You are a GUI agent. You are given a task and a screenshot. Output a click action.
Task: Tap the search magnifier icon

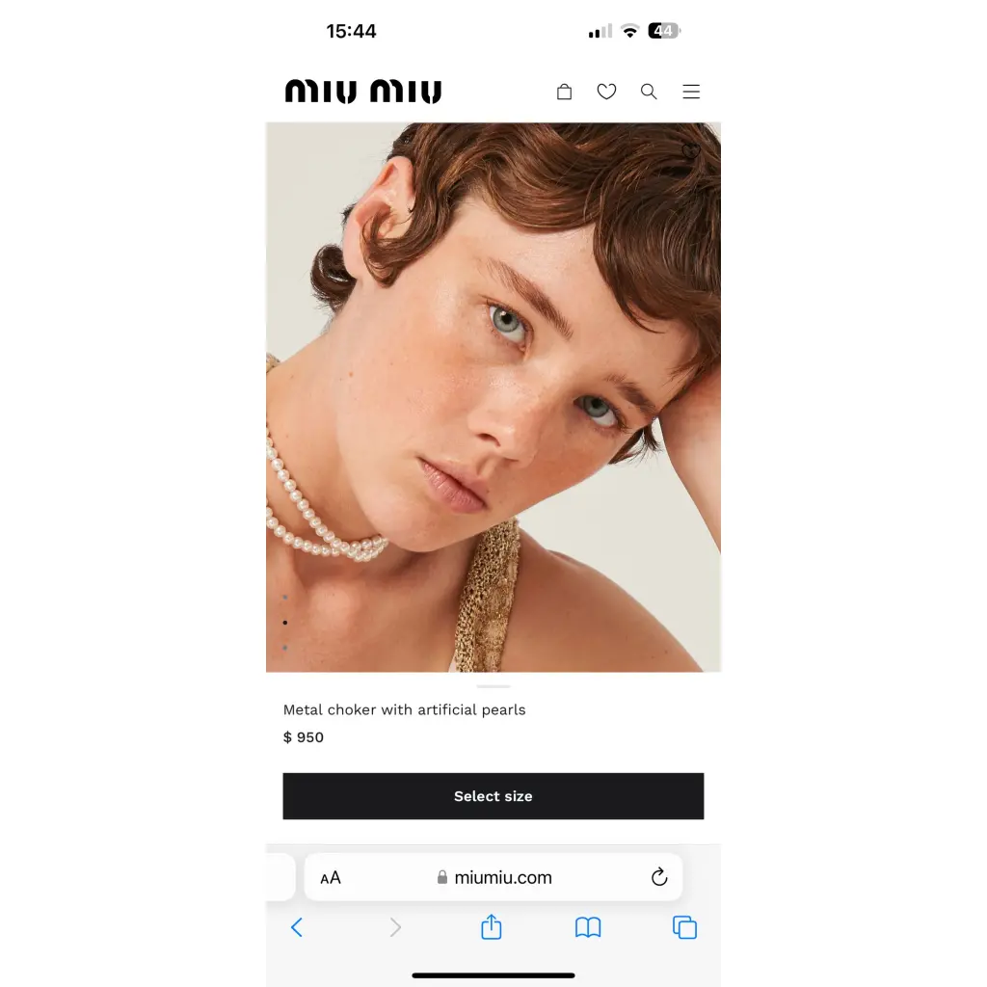(x=649, y=92)
